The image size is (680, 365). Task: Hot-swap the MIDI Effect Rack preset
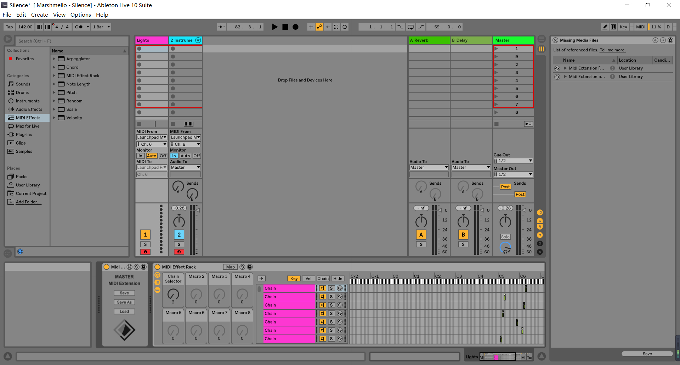(x=242, y=267)
